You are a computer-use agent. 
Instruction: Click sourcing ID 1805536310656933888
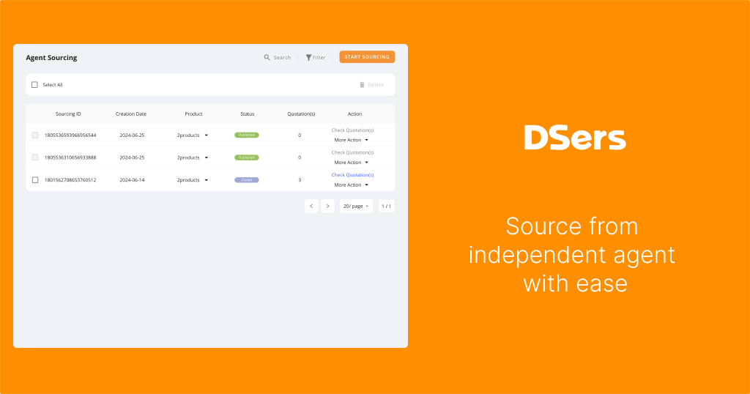point(70,157)
